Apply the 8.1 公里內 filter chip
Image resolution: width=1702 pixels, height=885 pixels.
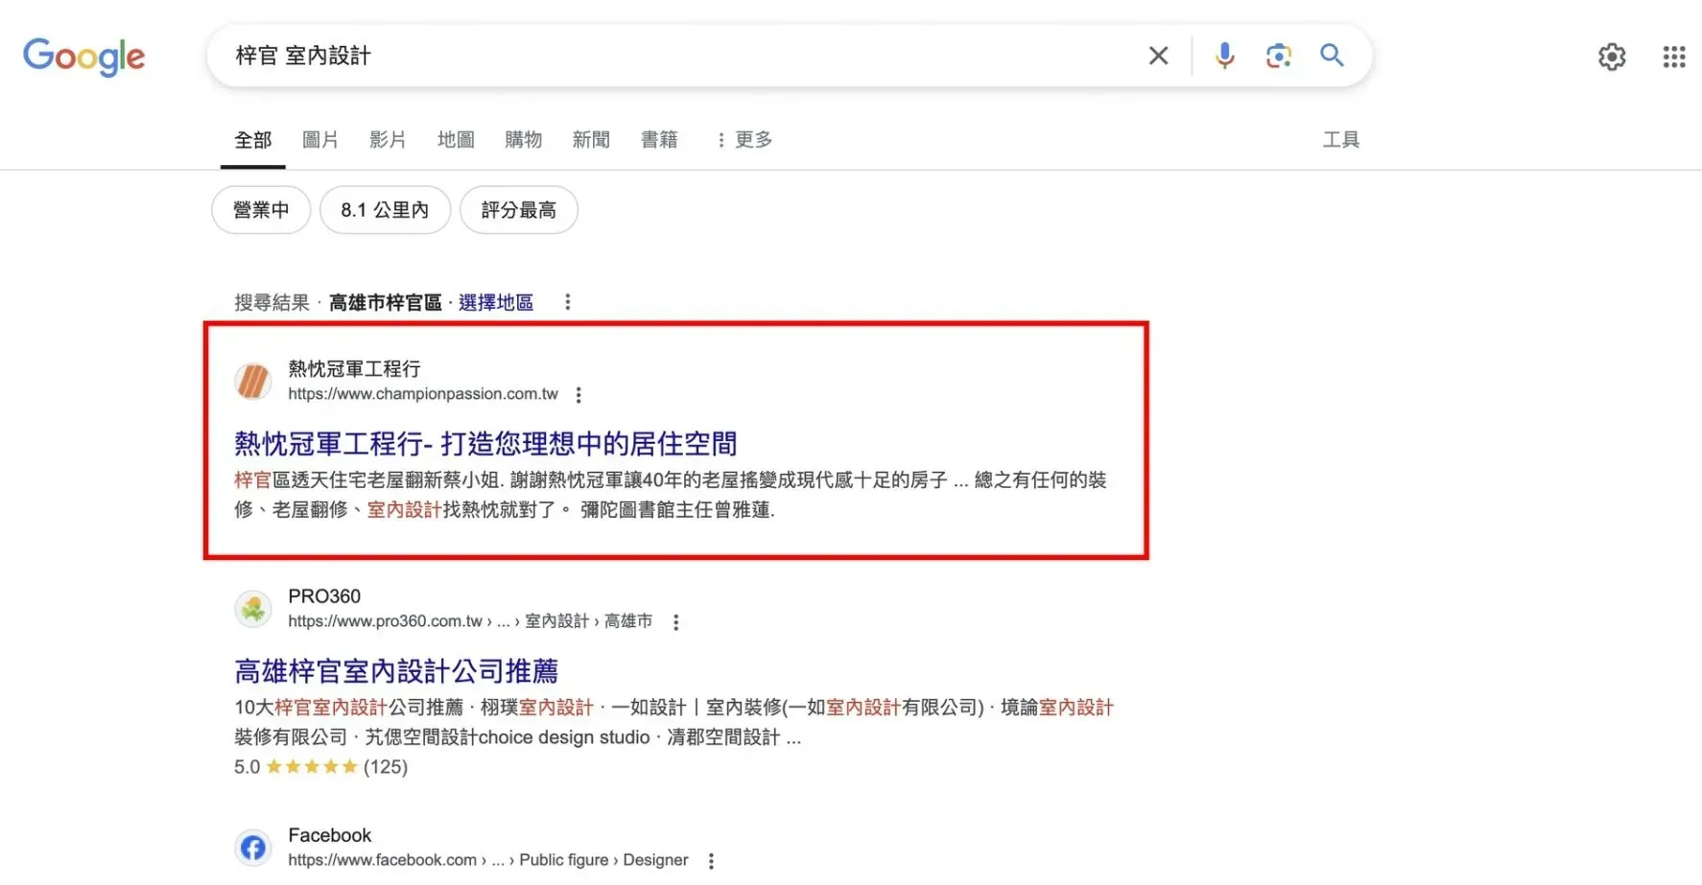coord(385,210)
